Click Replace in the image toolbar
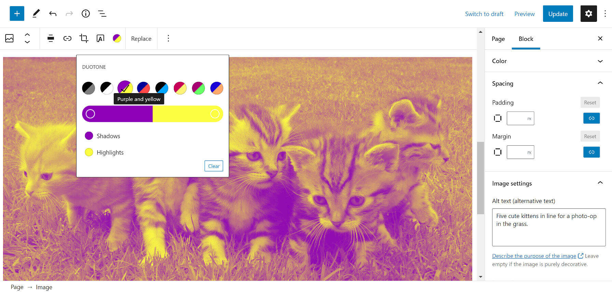612x292 pixels. pyautogui.click(x=141, y=39)
